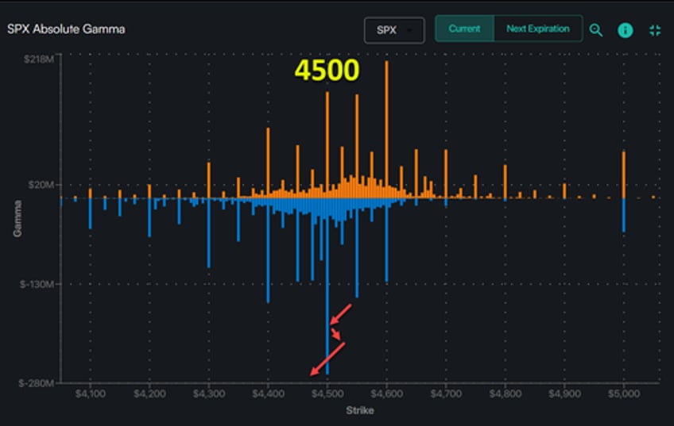The width and height of the screenshot is (674, 426).
Task: Click the $-280M y-axis label
Action: coord(37,382)
